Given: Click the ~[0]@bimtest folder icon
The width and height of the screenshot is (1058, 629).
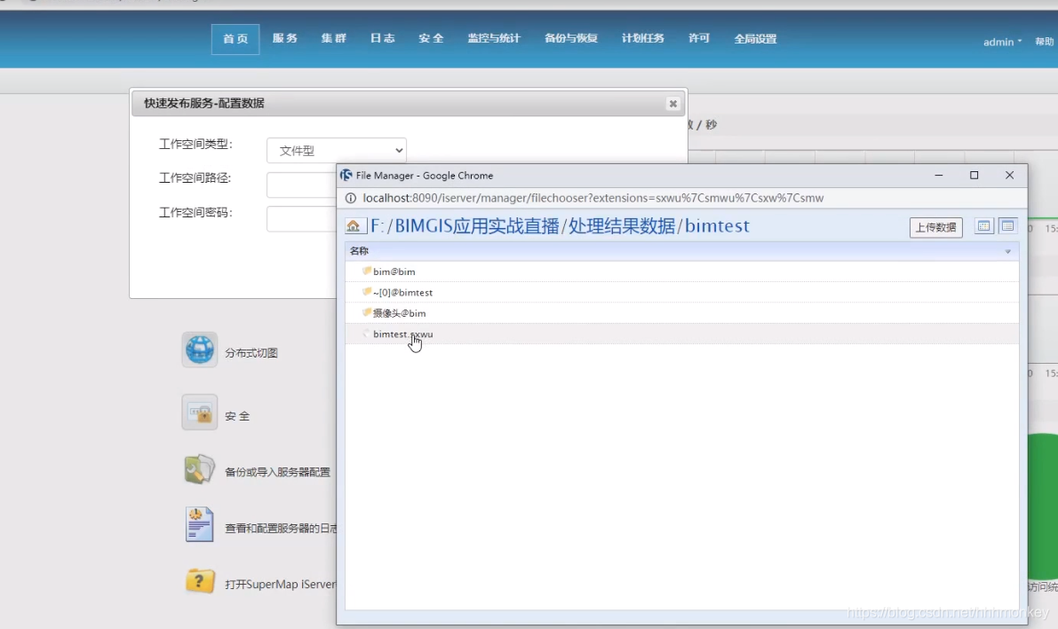Looking at the screenshot, I should pos(367,292).
